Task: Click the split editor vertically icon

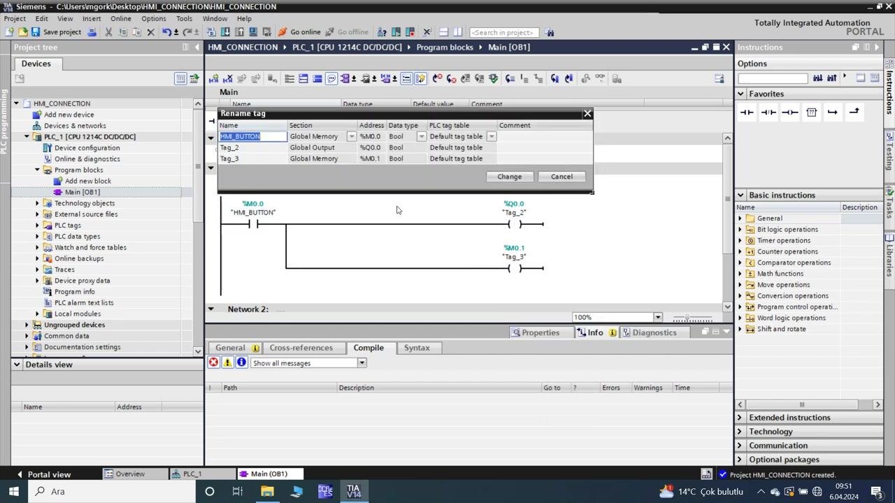Action: point(457,32)
